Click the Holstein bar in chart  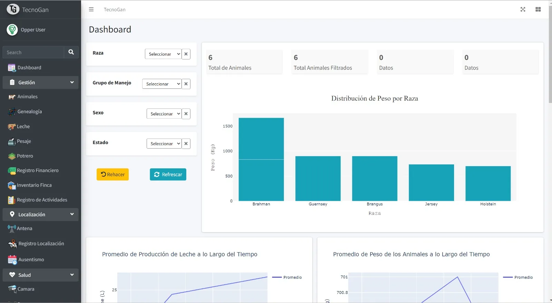[x=488, y=183]
